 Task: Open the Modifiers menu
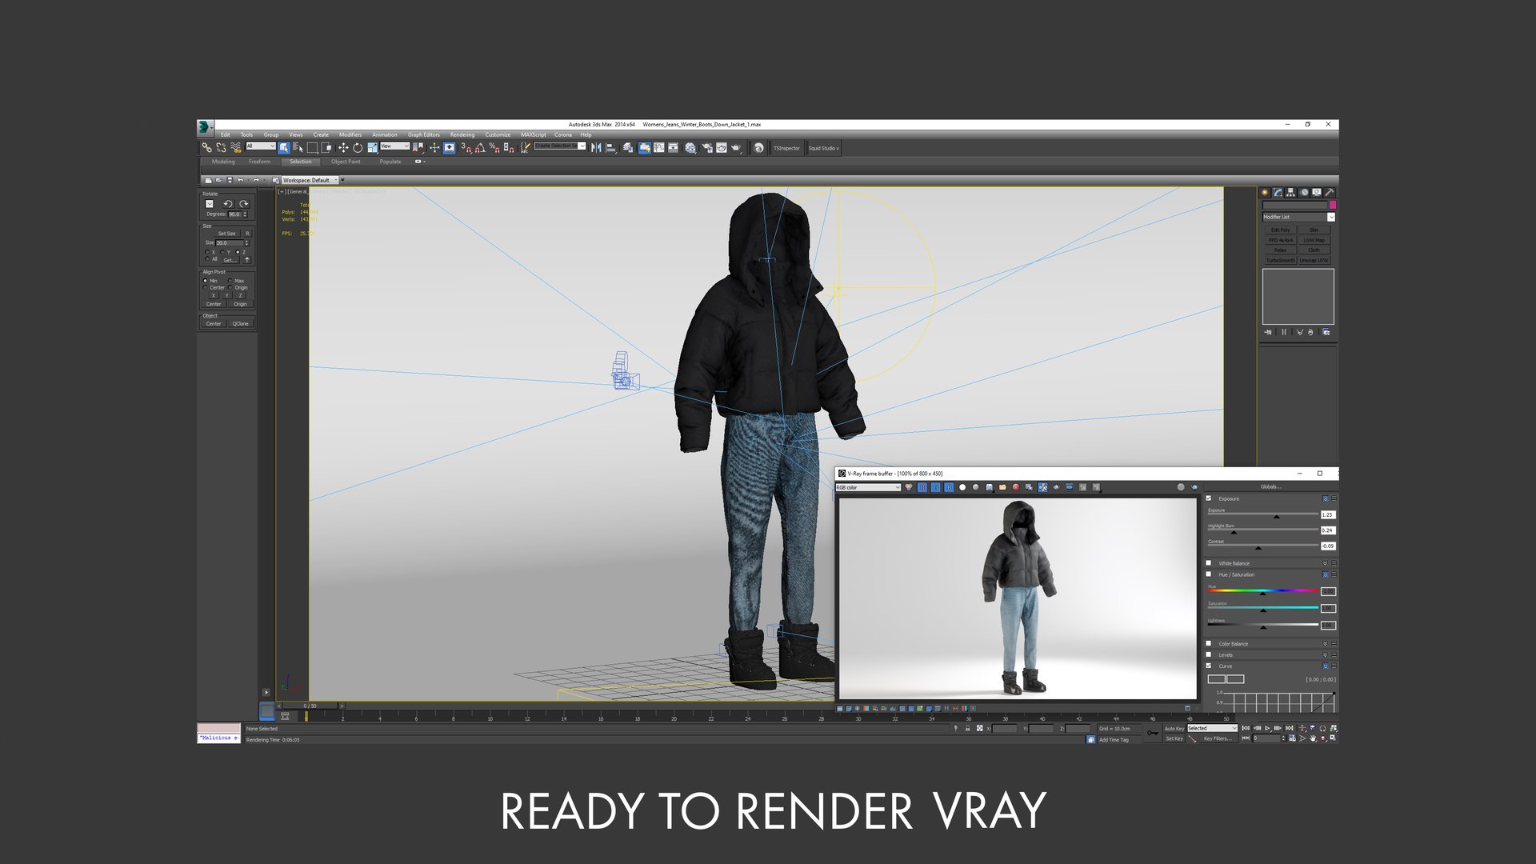coord(350,134)
